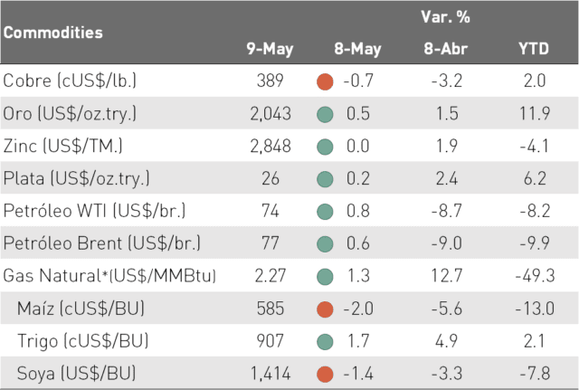Click the red indicator dot for Cobre
This screenshot has height=390, width=579.
click(325, 81)
